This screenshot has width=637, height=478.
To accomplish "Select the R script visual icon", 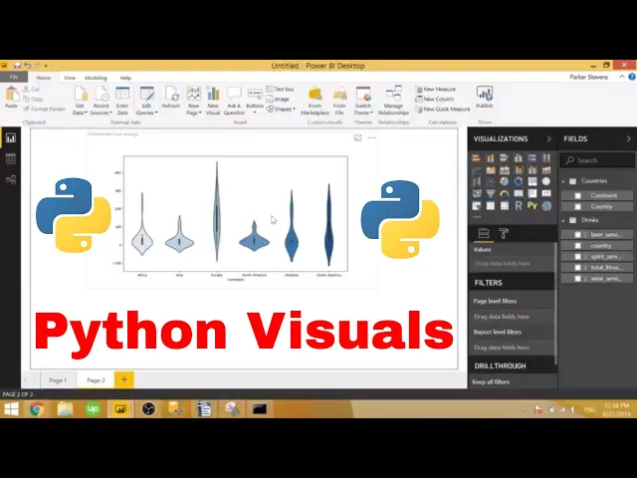I will [518, 206].
